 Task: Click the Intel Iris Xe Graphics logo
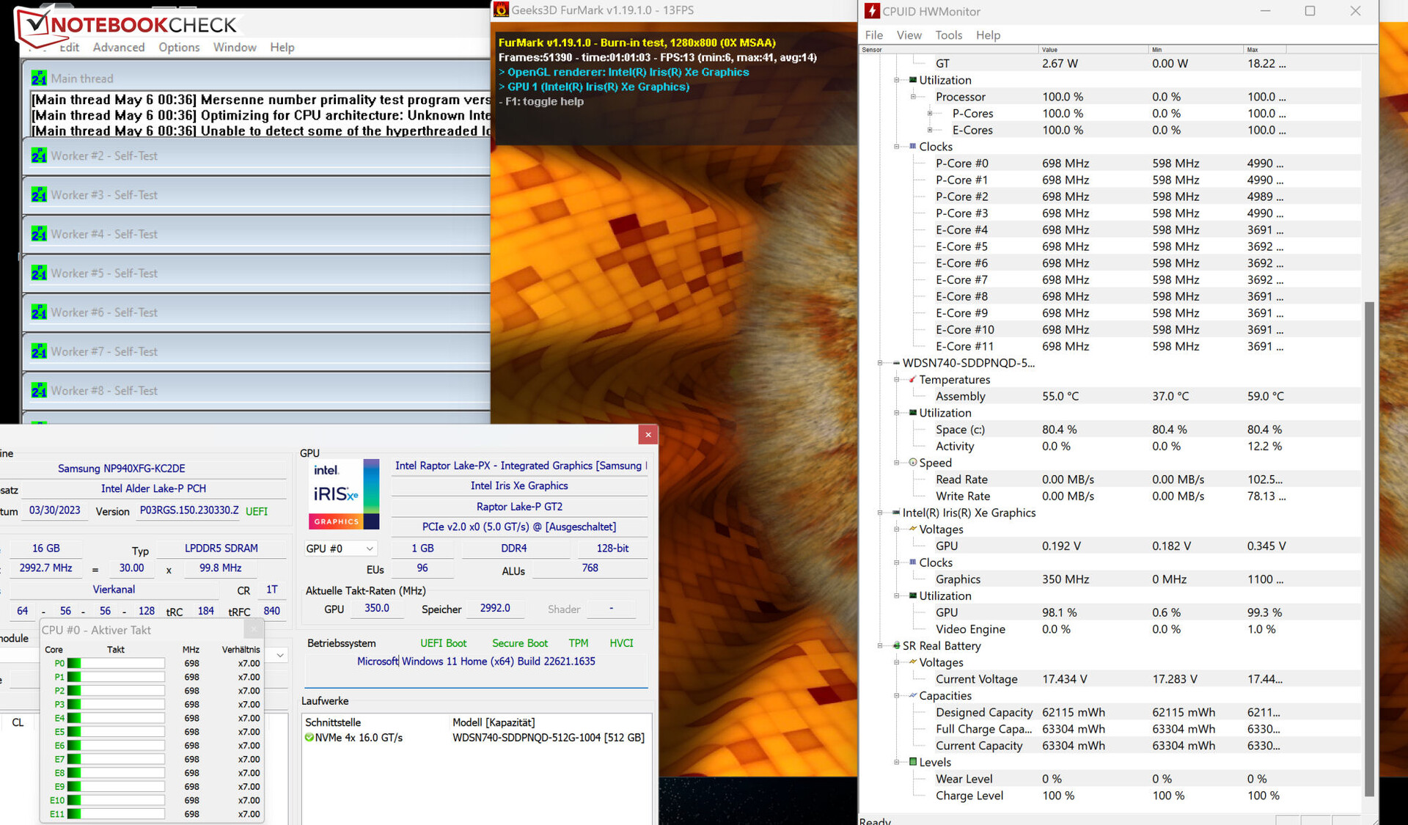click(343, 494)
